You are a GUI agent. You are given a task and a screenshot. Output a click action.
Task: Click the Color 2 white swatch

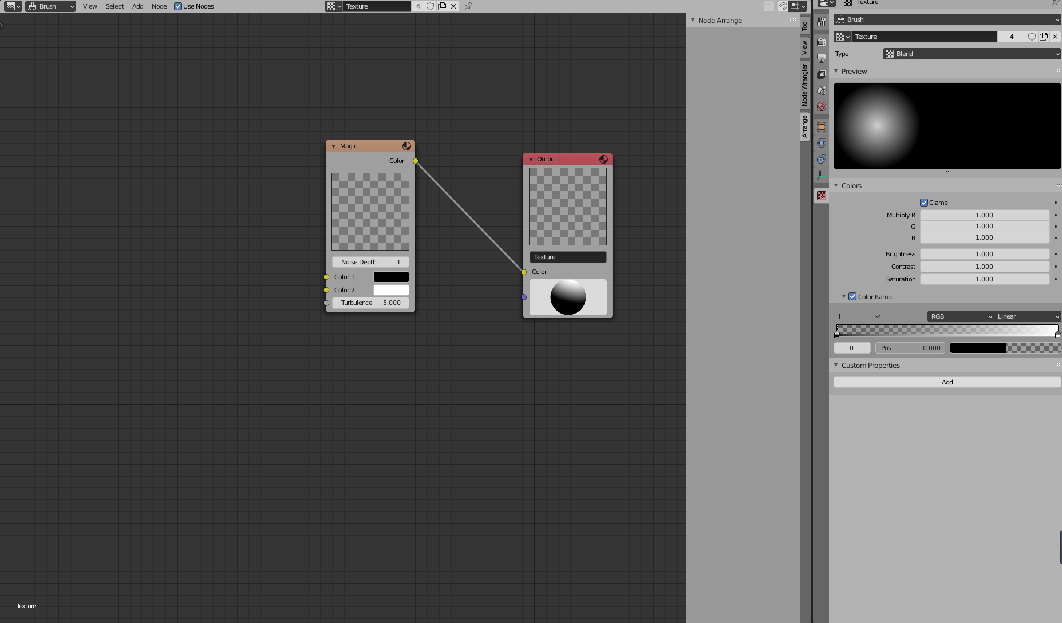click(391, 290)
